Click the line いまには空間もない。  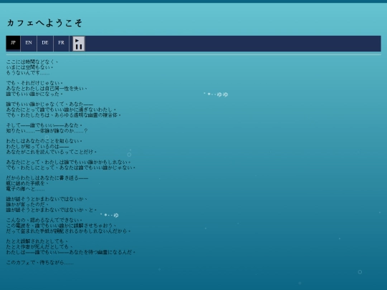coord(29,67)
